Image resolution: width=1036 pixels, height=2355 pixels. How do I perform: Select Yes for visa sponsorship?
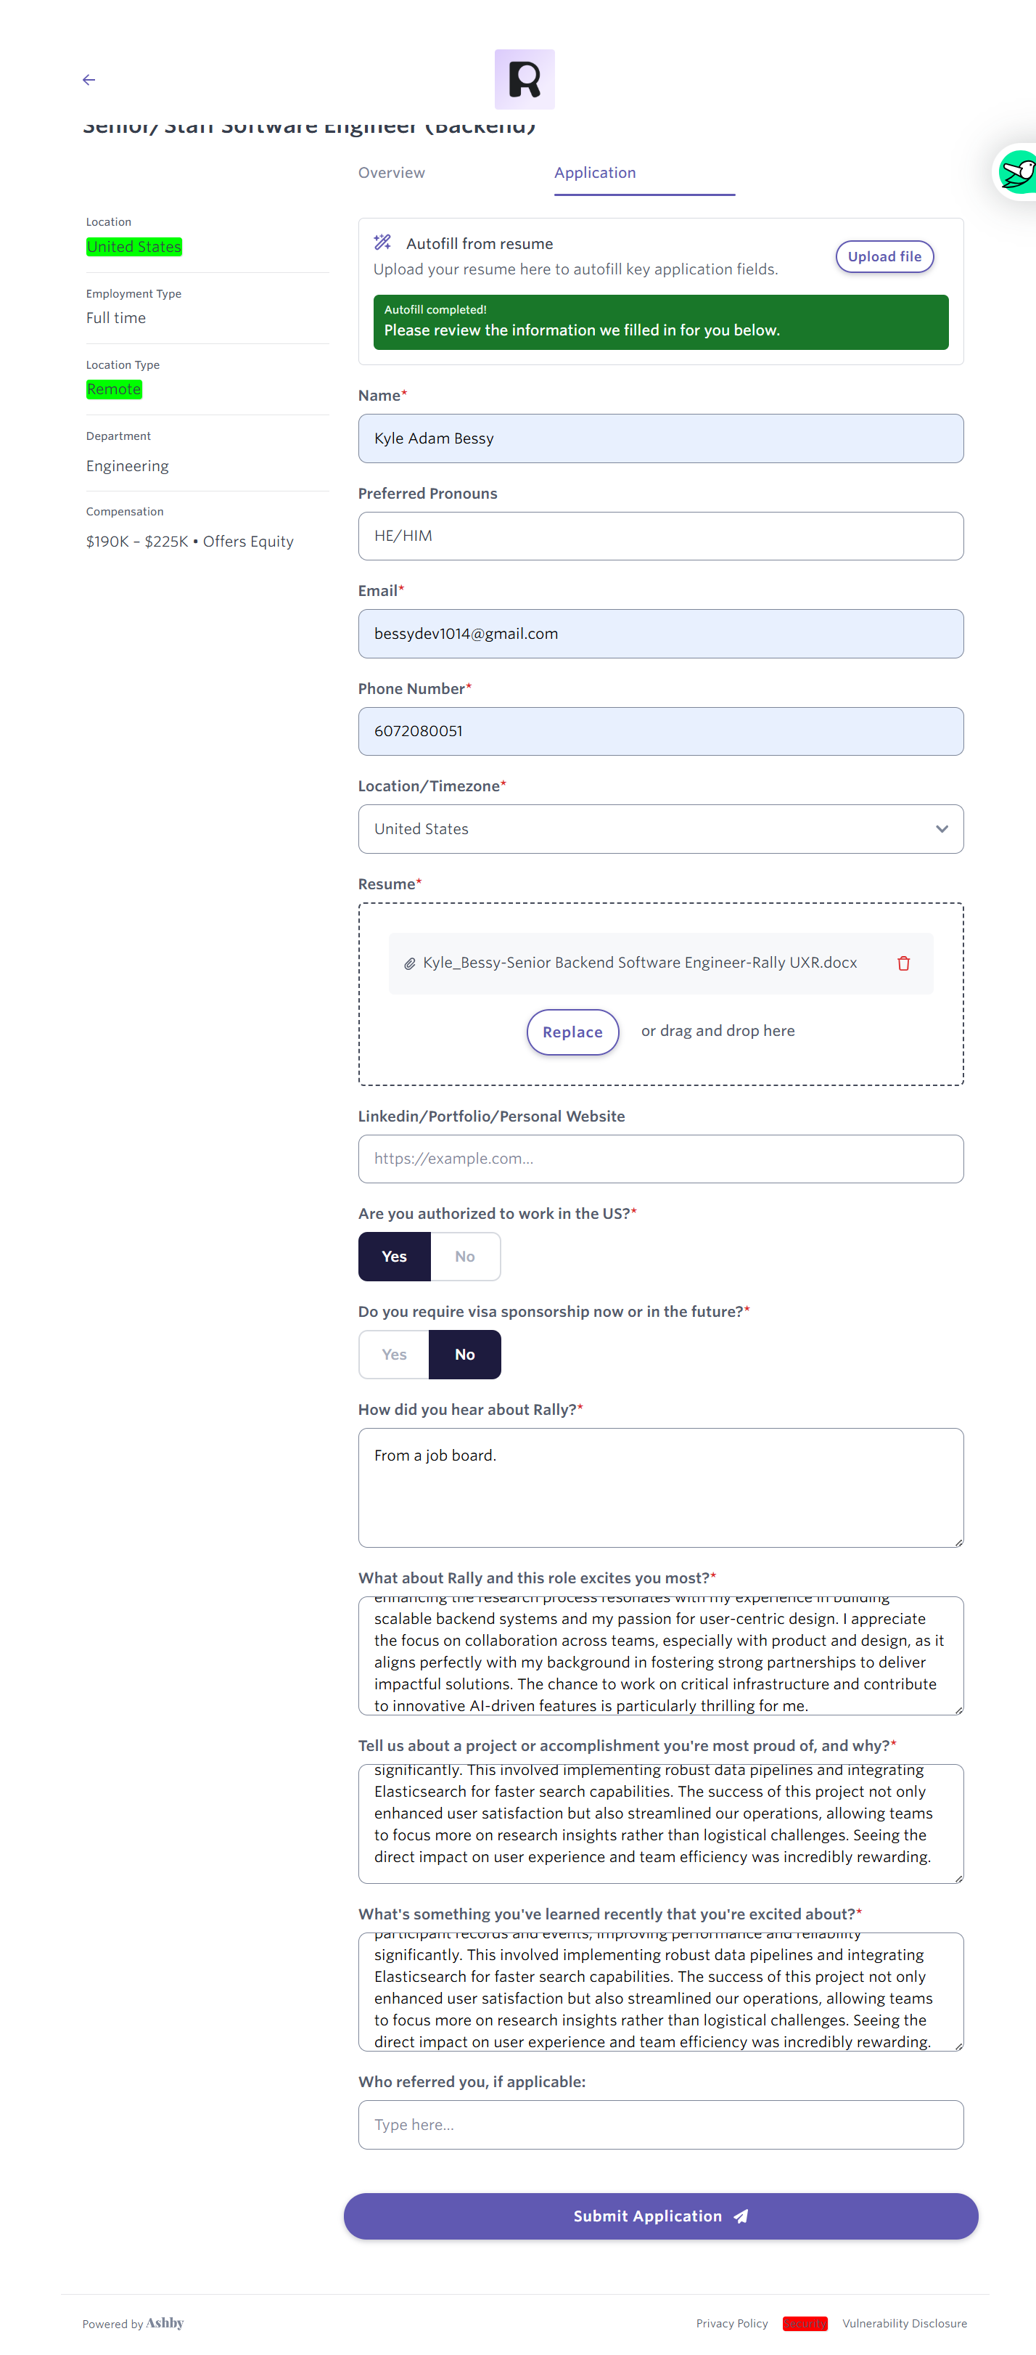(x=394, y=1354)
